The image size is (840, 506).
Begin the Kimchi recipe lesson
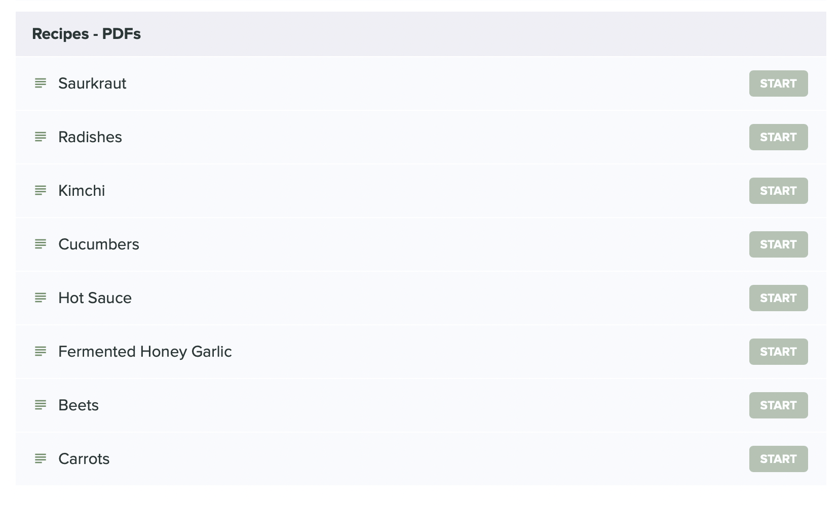778,191
